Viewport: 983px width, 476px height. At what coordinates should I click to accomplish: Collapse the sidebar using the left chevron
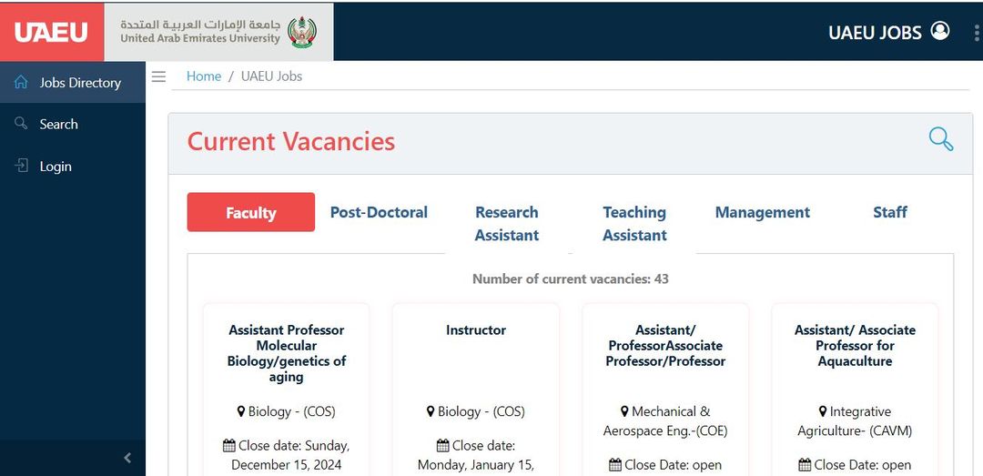pyautogui.click(x=127, y=458)
